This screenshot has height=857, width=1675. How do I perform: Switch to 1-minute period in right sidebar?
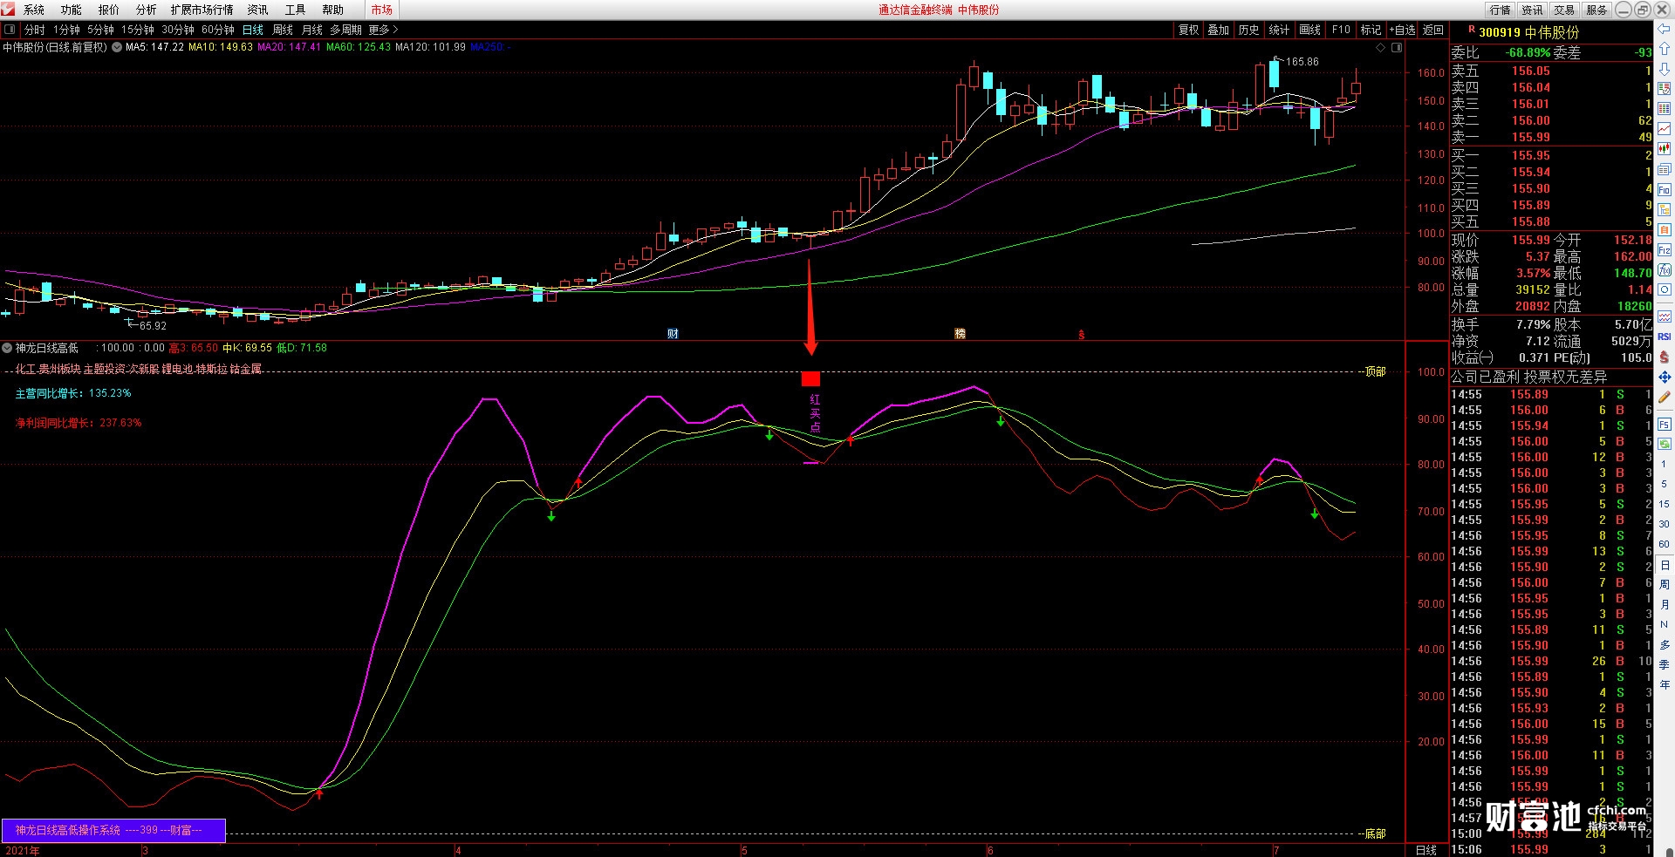coord(1665,464)
